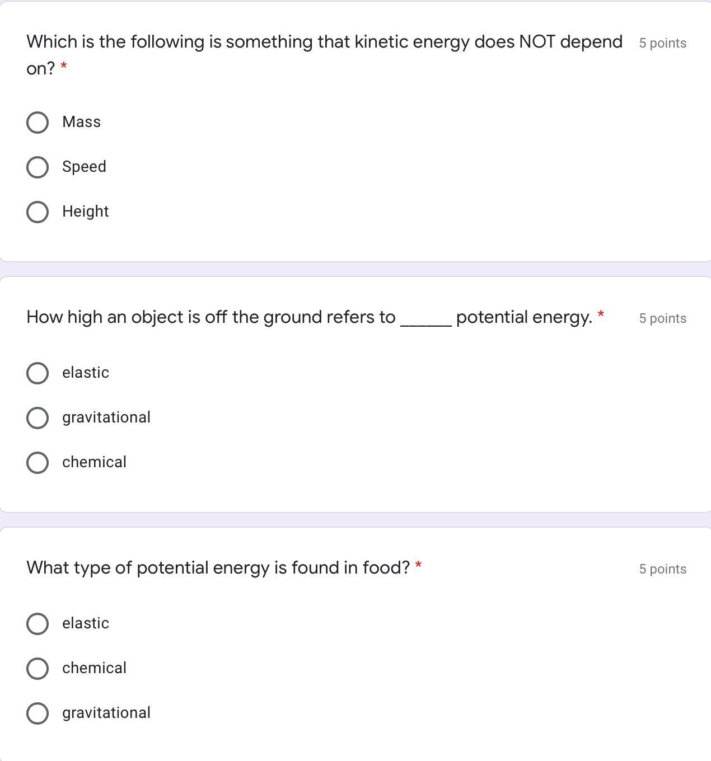Click the 5 points label beside gravitational question
This screenshot has width=711, height=761.
pos(662,318)
